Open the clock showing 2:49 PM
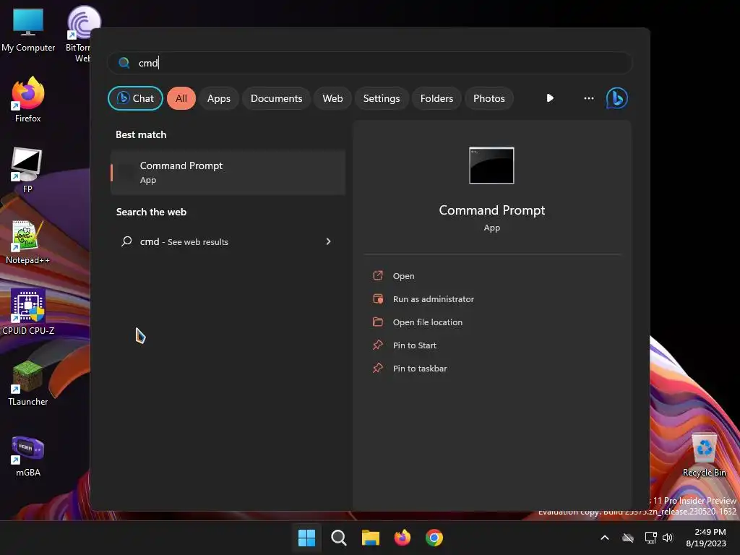The width and height of the screenshot is (740, 555). pos(705,538)
